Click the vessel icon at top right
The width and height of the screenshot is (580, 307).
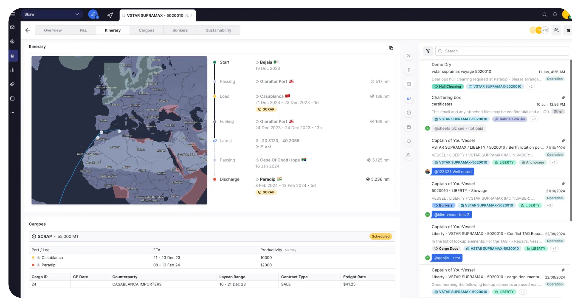tap(568, 30)
